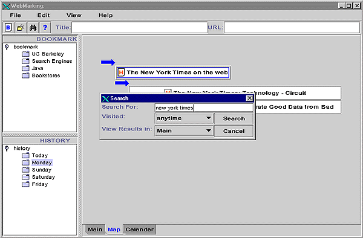Screen dimensions: 363x238
Task: Select the 'history' root tree item
Action: click(x=22, y=149)
